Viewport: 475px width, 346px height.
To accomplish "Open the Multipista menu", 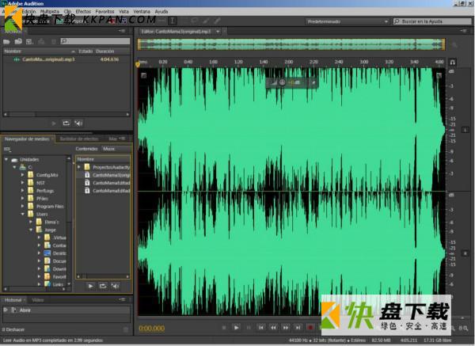I will click(50, 12).
